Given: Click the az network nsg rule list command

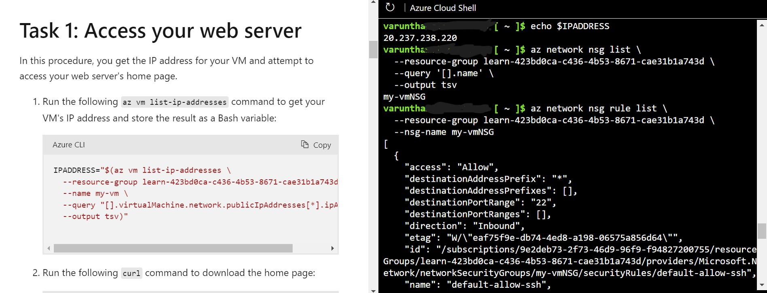Looking at the screenshot, I should click(599, 108).
